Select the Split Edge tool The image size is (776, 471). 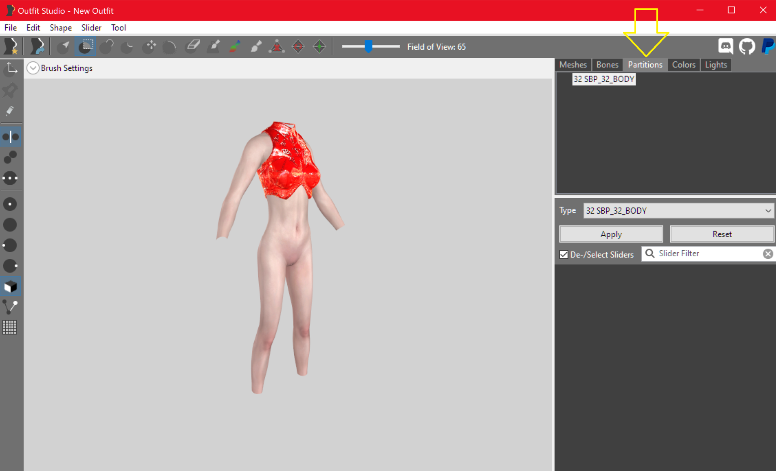tap(319, 46)
